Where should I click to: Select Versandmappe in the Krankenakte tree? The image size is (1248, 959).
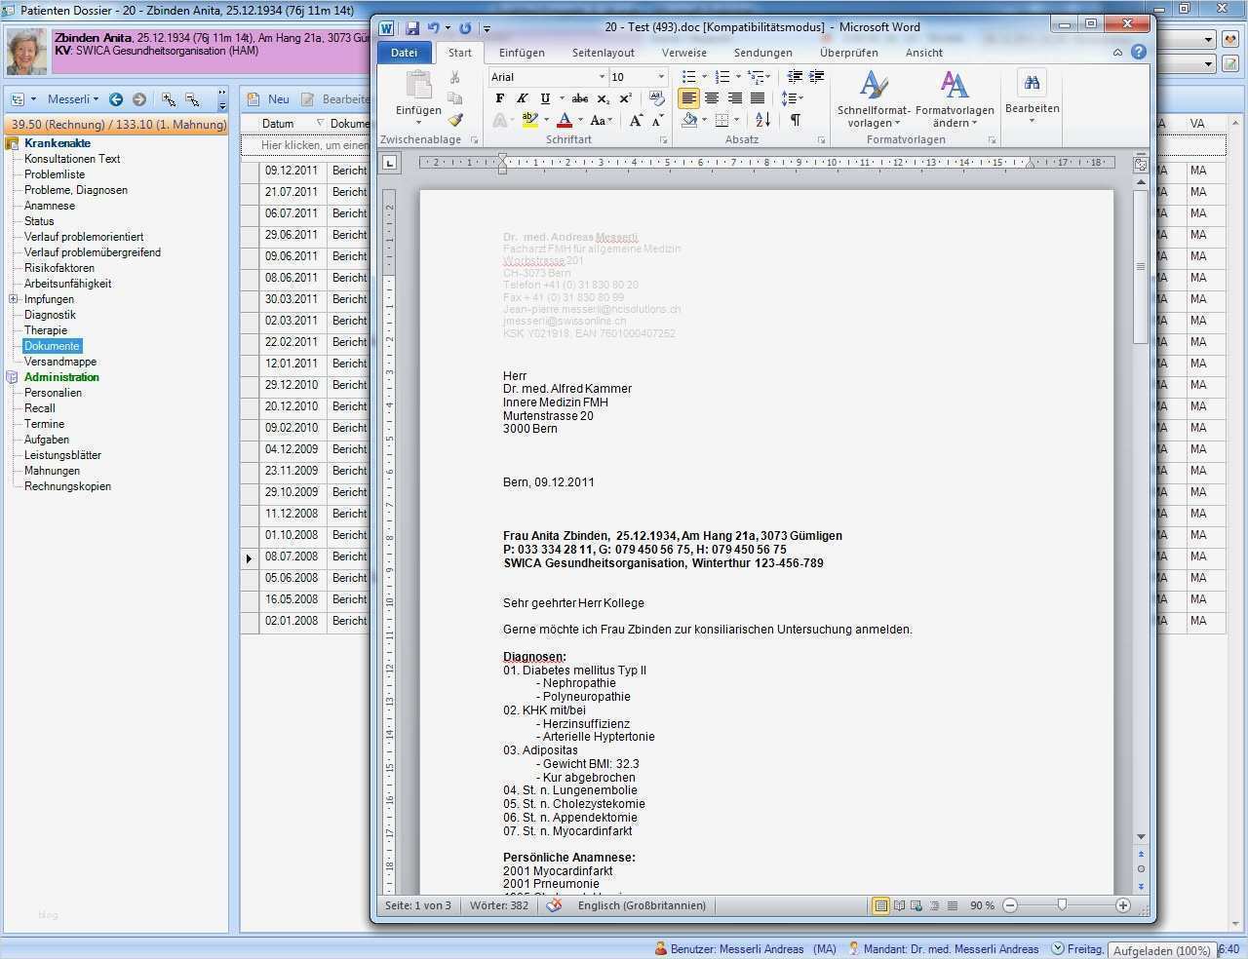tap(60, 362)
